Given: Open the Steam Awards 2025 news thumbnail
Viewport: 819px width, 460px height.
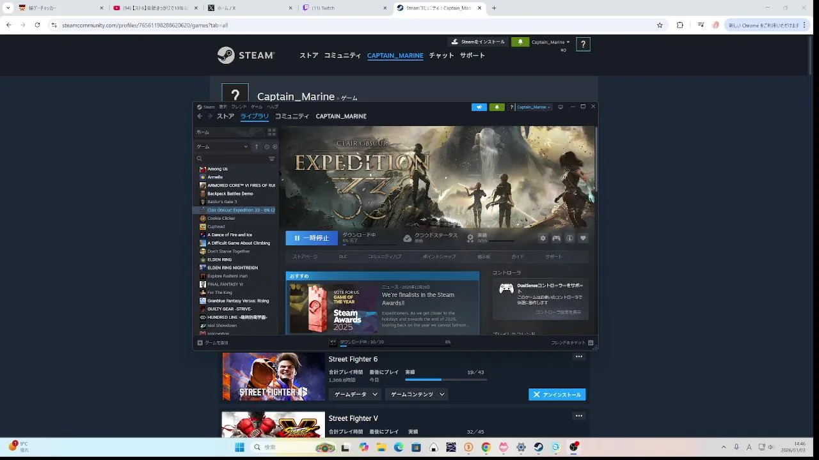Looking at the screenshot, I should point(333,308).
